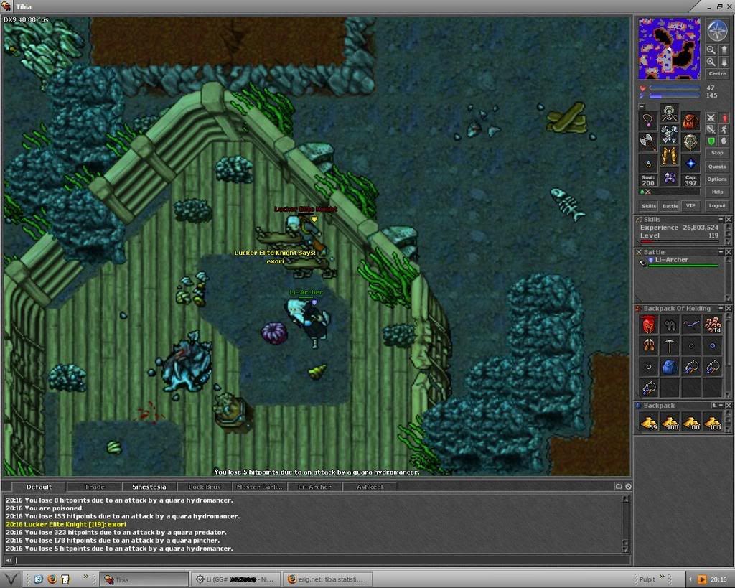This screenshot has height=588, width=735.
Task: Enable defensive fighting mode (green shield)
Action: pos(711,141)
